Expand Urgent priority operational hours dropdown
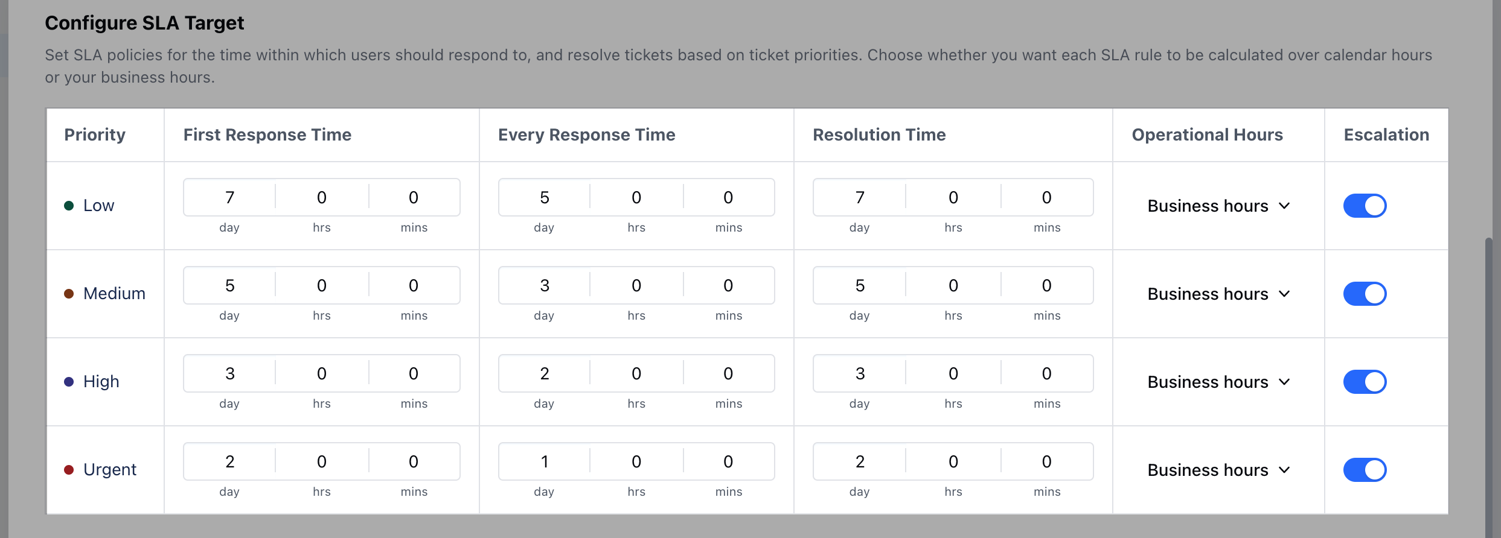 coord(1218,470)
